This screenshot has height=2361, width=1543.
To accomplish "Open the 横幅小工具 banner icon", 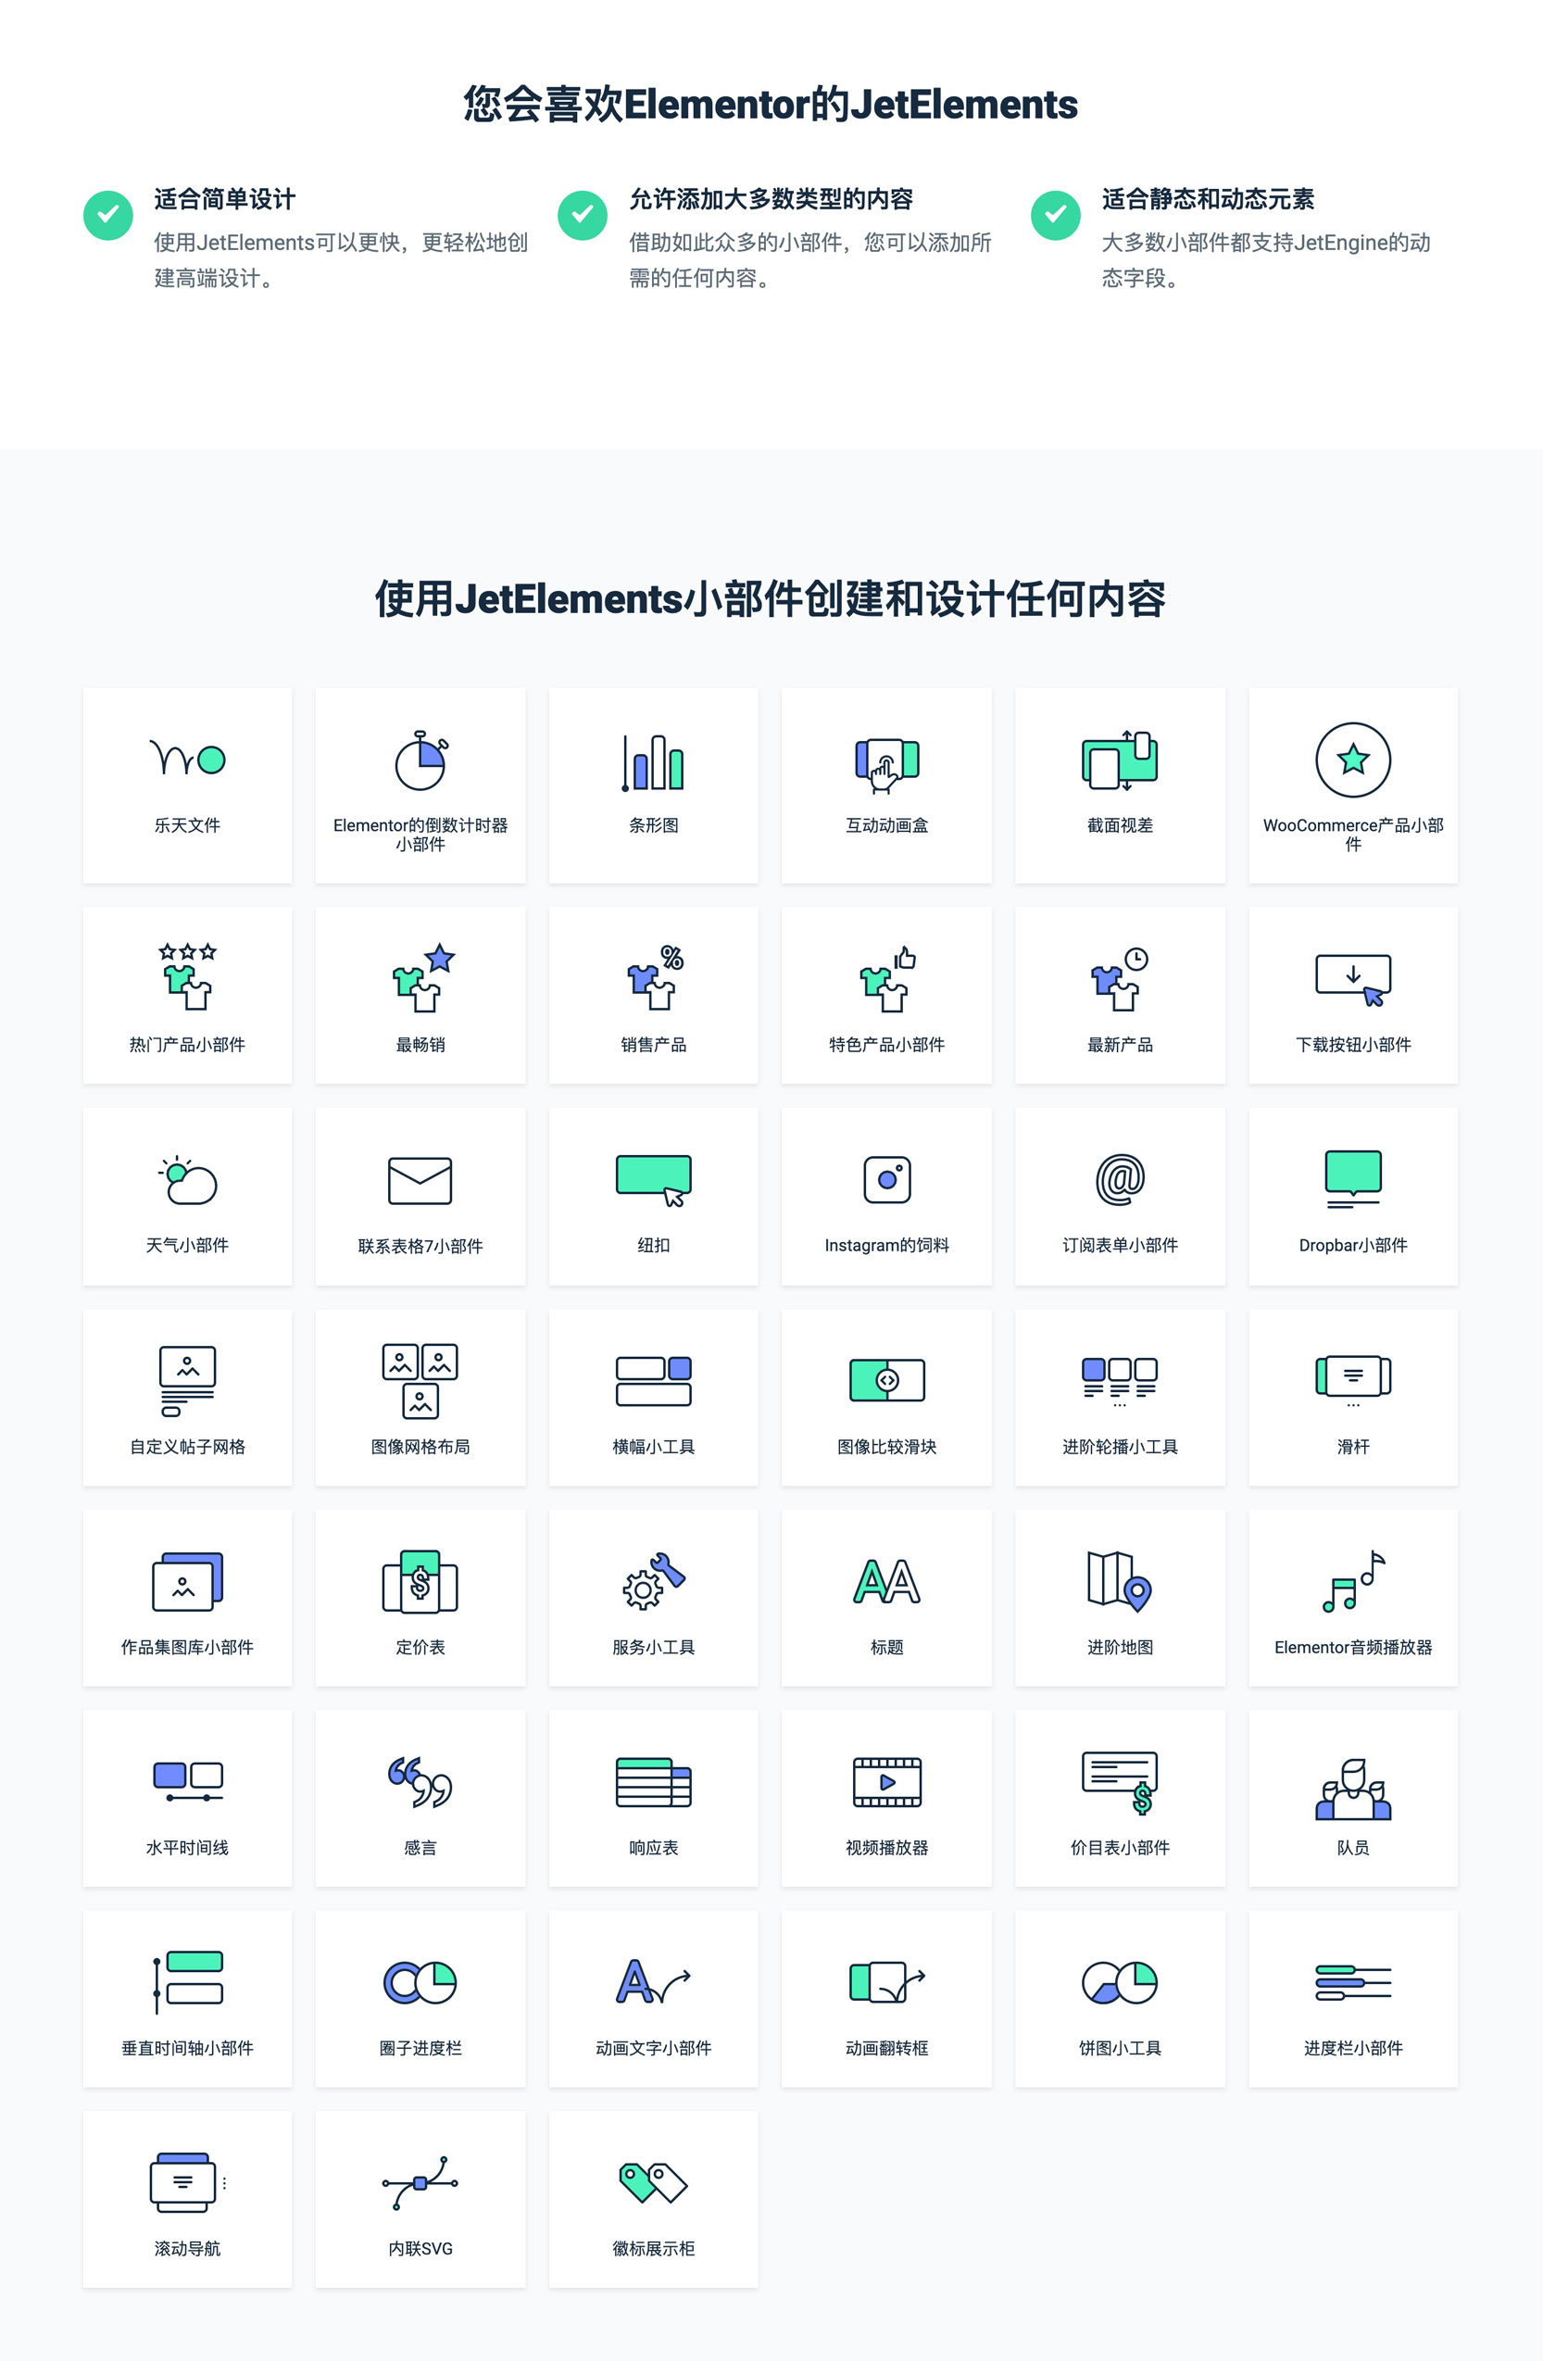I will pyautogui.click(x=654, y=1381).
